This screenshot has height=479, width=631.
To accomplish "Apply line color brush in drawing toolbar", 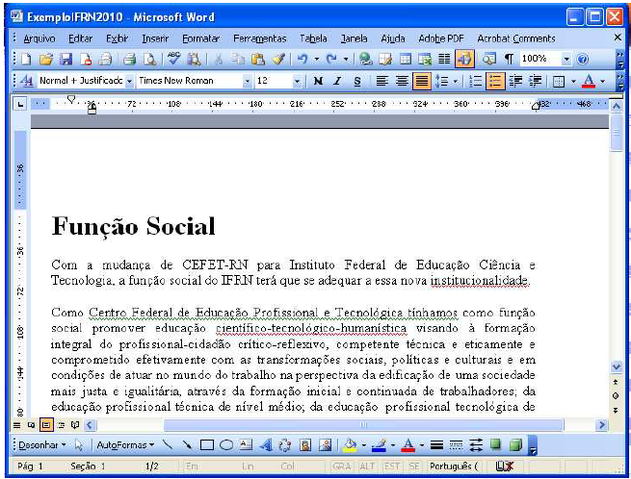I will click(379, 444).
